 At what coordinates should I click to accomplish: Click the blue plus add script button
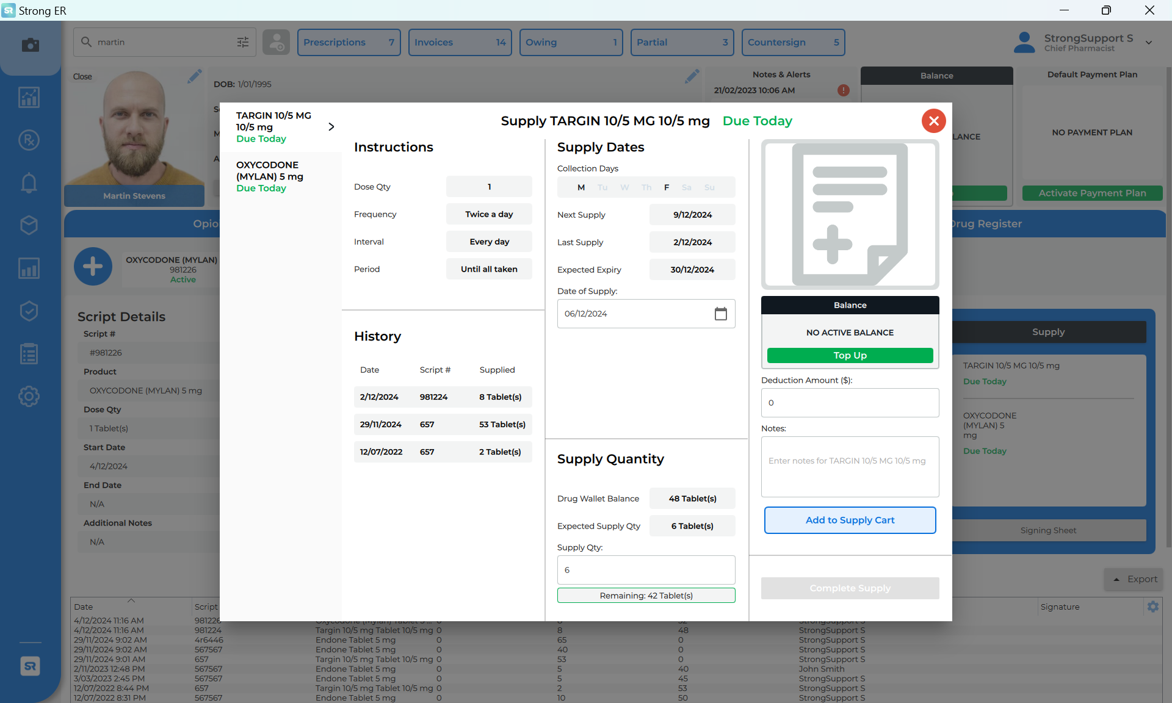pos(93,267)
